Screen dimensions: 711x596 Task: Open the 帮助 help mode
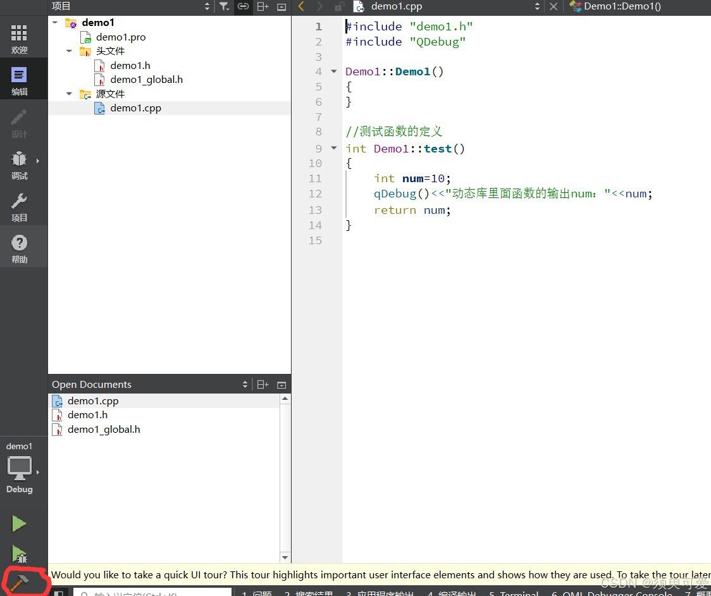click(x=19, y=249)
